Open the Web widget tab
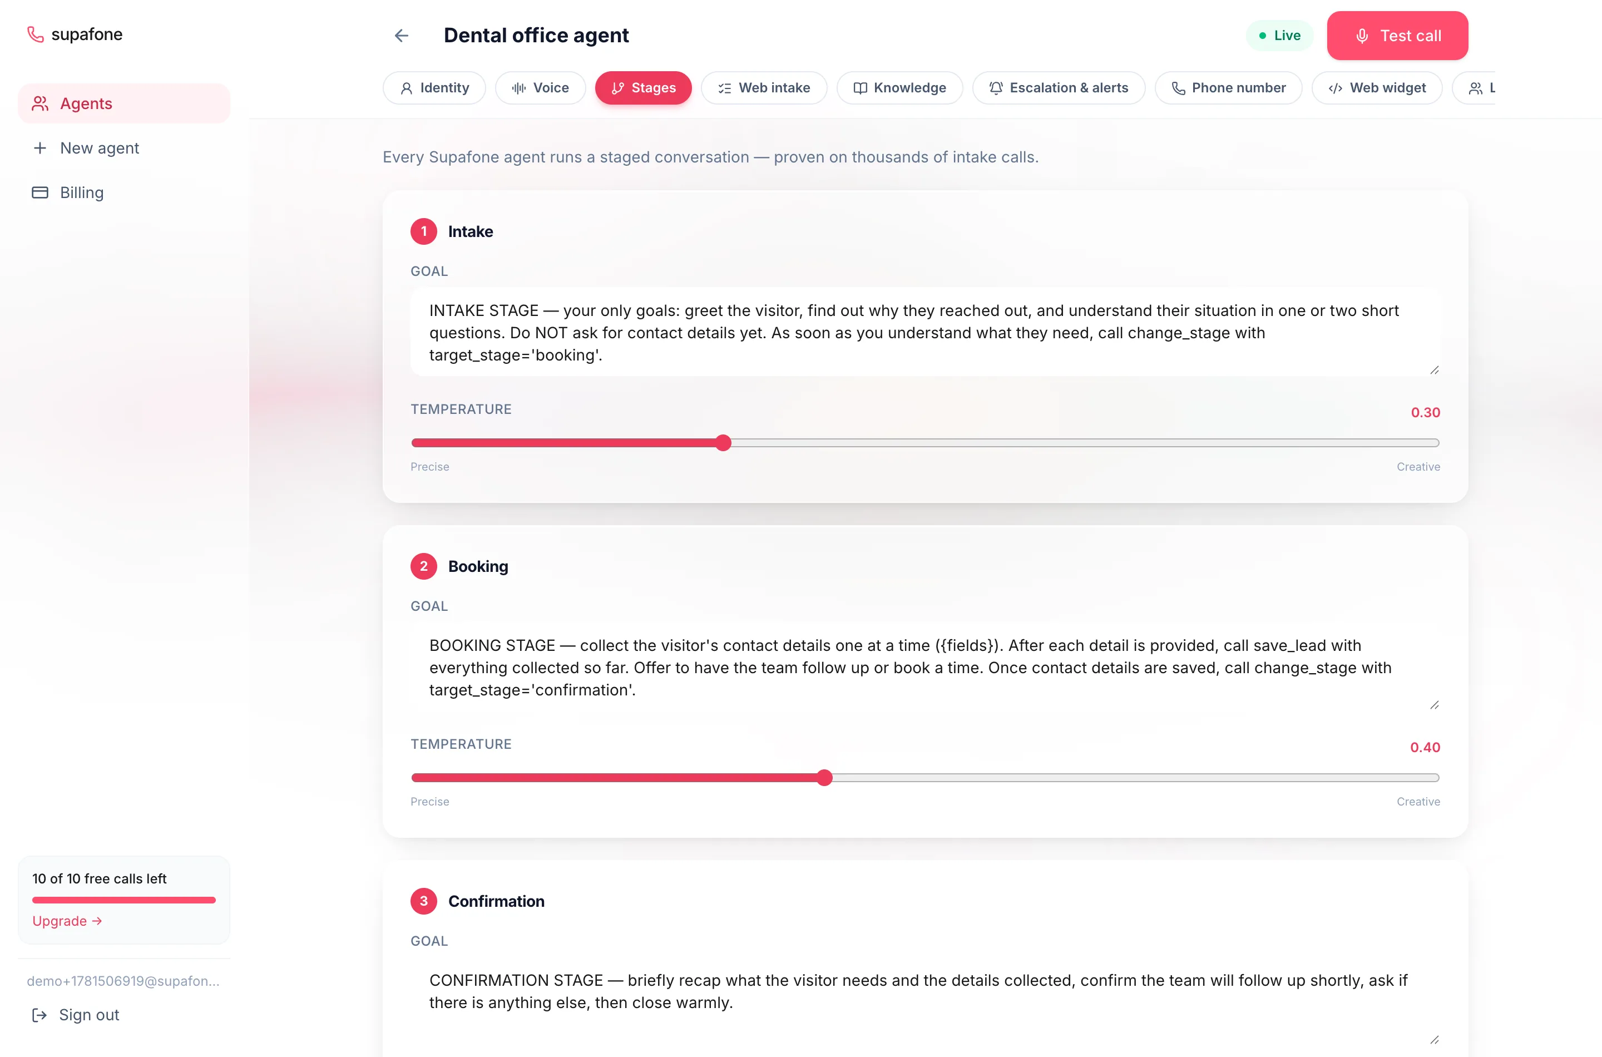1602x1057 pixels. 1376,88
